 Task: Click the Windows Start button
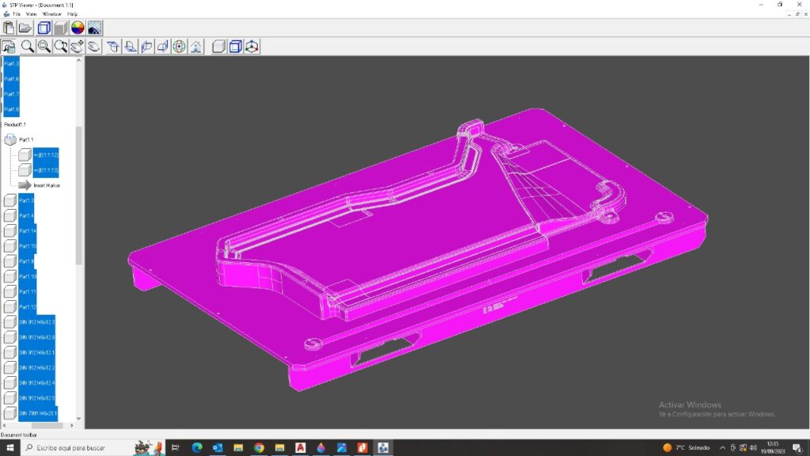pos(10,448)
